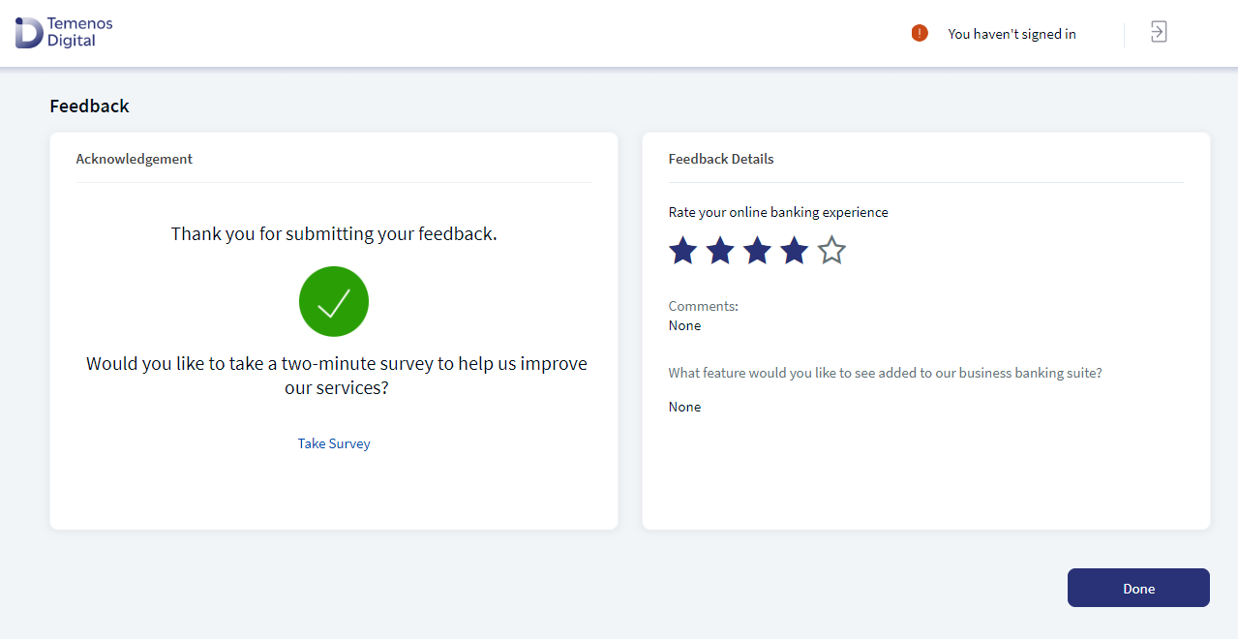
Task: Click the None value under Comments
Action: click(684, 325)
